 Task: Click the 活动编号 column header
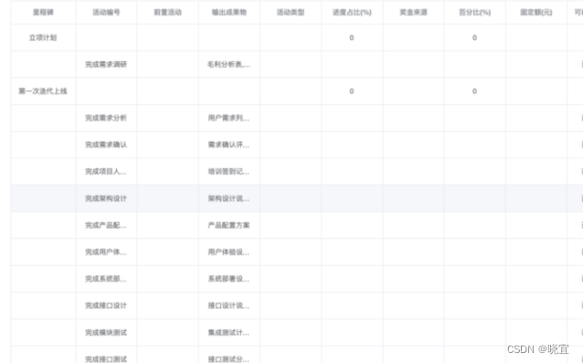pos(106,12)
